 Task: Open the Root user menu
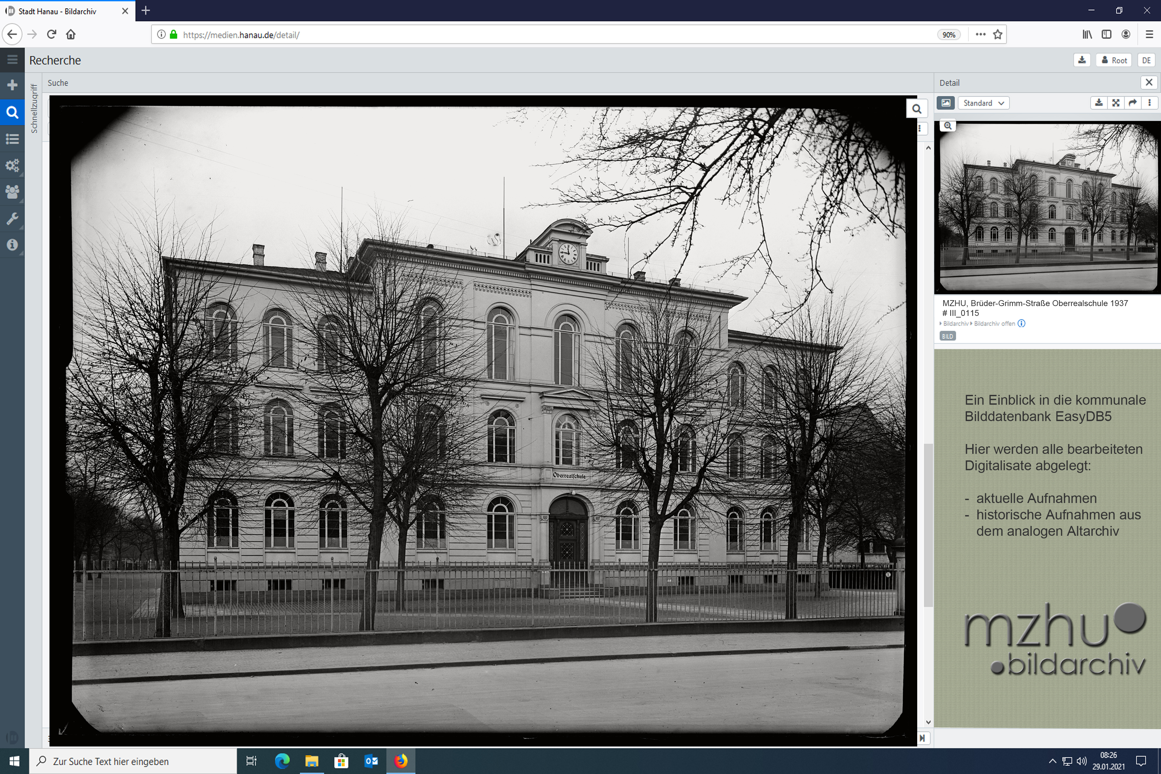click(1114, 60)
